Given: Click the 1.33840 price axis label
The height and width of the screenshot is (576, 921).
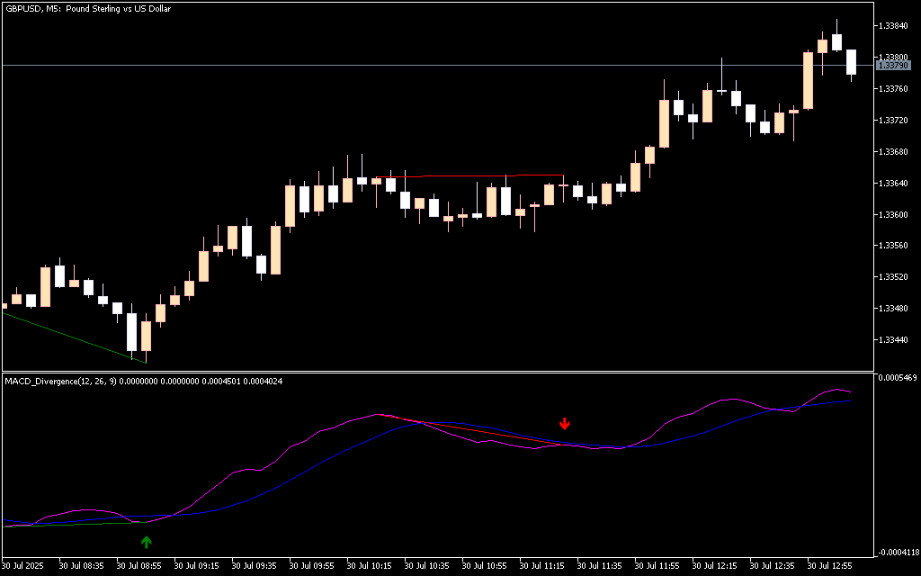Looking at the screenshot, I should [x=894, y=26].
